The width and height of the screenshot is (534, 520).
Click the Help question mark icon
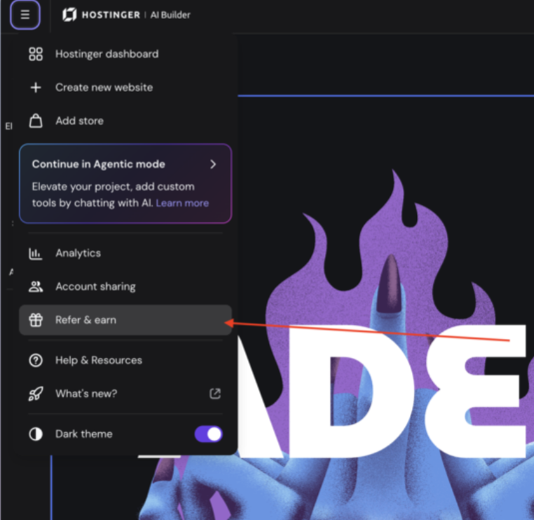tap(36, 360)
